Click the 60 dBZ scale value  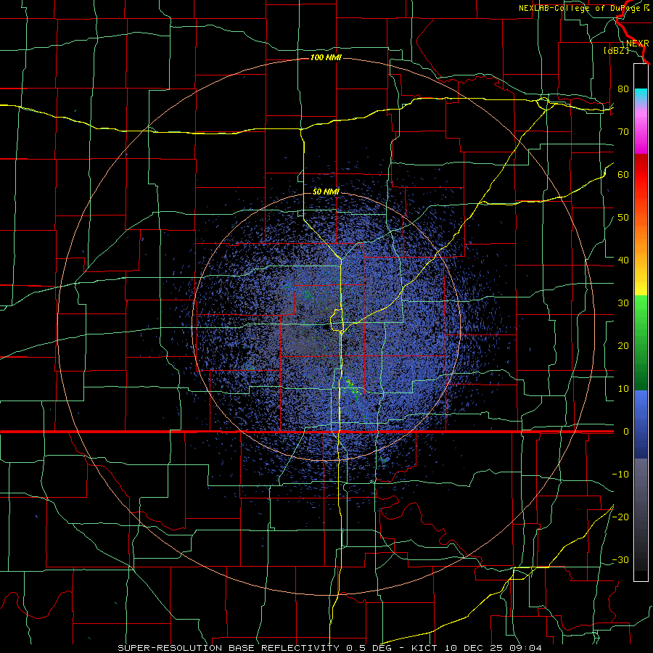point(623,174)
